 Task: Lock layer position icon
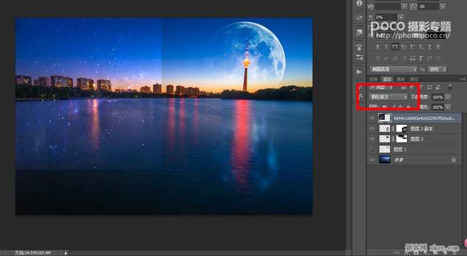[x=401, y=107]
